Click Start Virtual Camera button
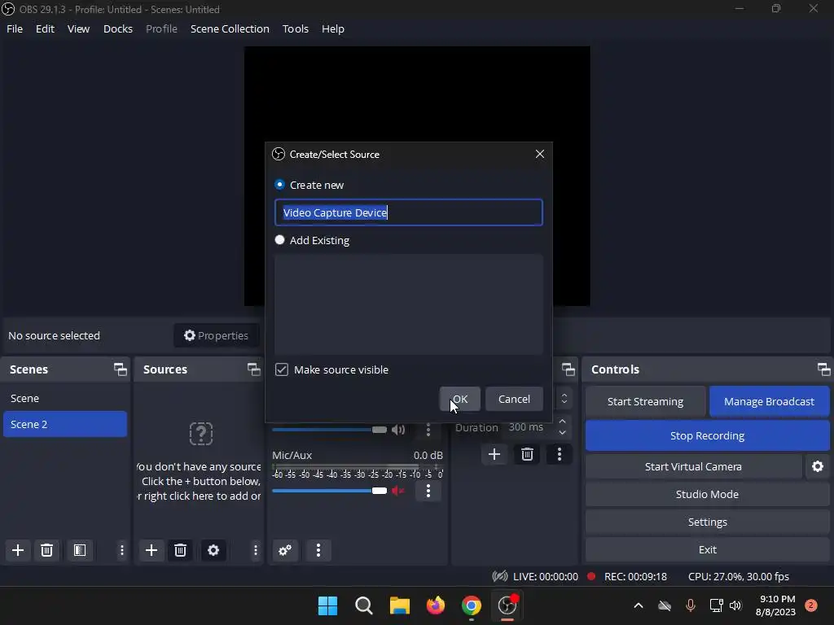834x625 pixels. 693,466
